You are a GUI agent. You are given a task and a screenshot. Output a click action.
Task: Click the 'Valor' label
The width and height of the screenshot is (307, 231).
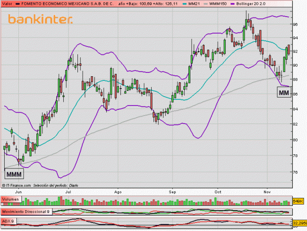[x=7, y=4]
